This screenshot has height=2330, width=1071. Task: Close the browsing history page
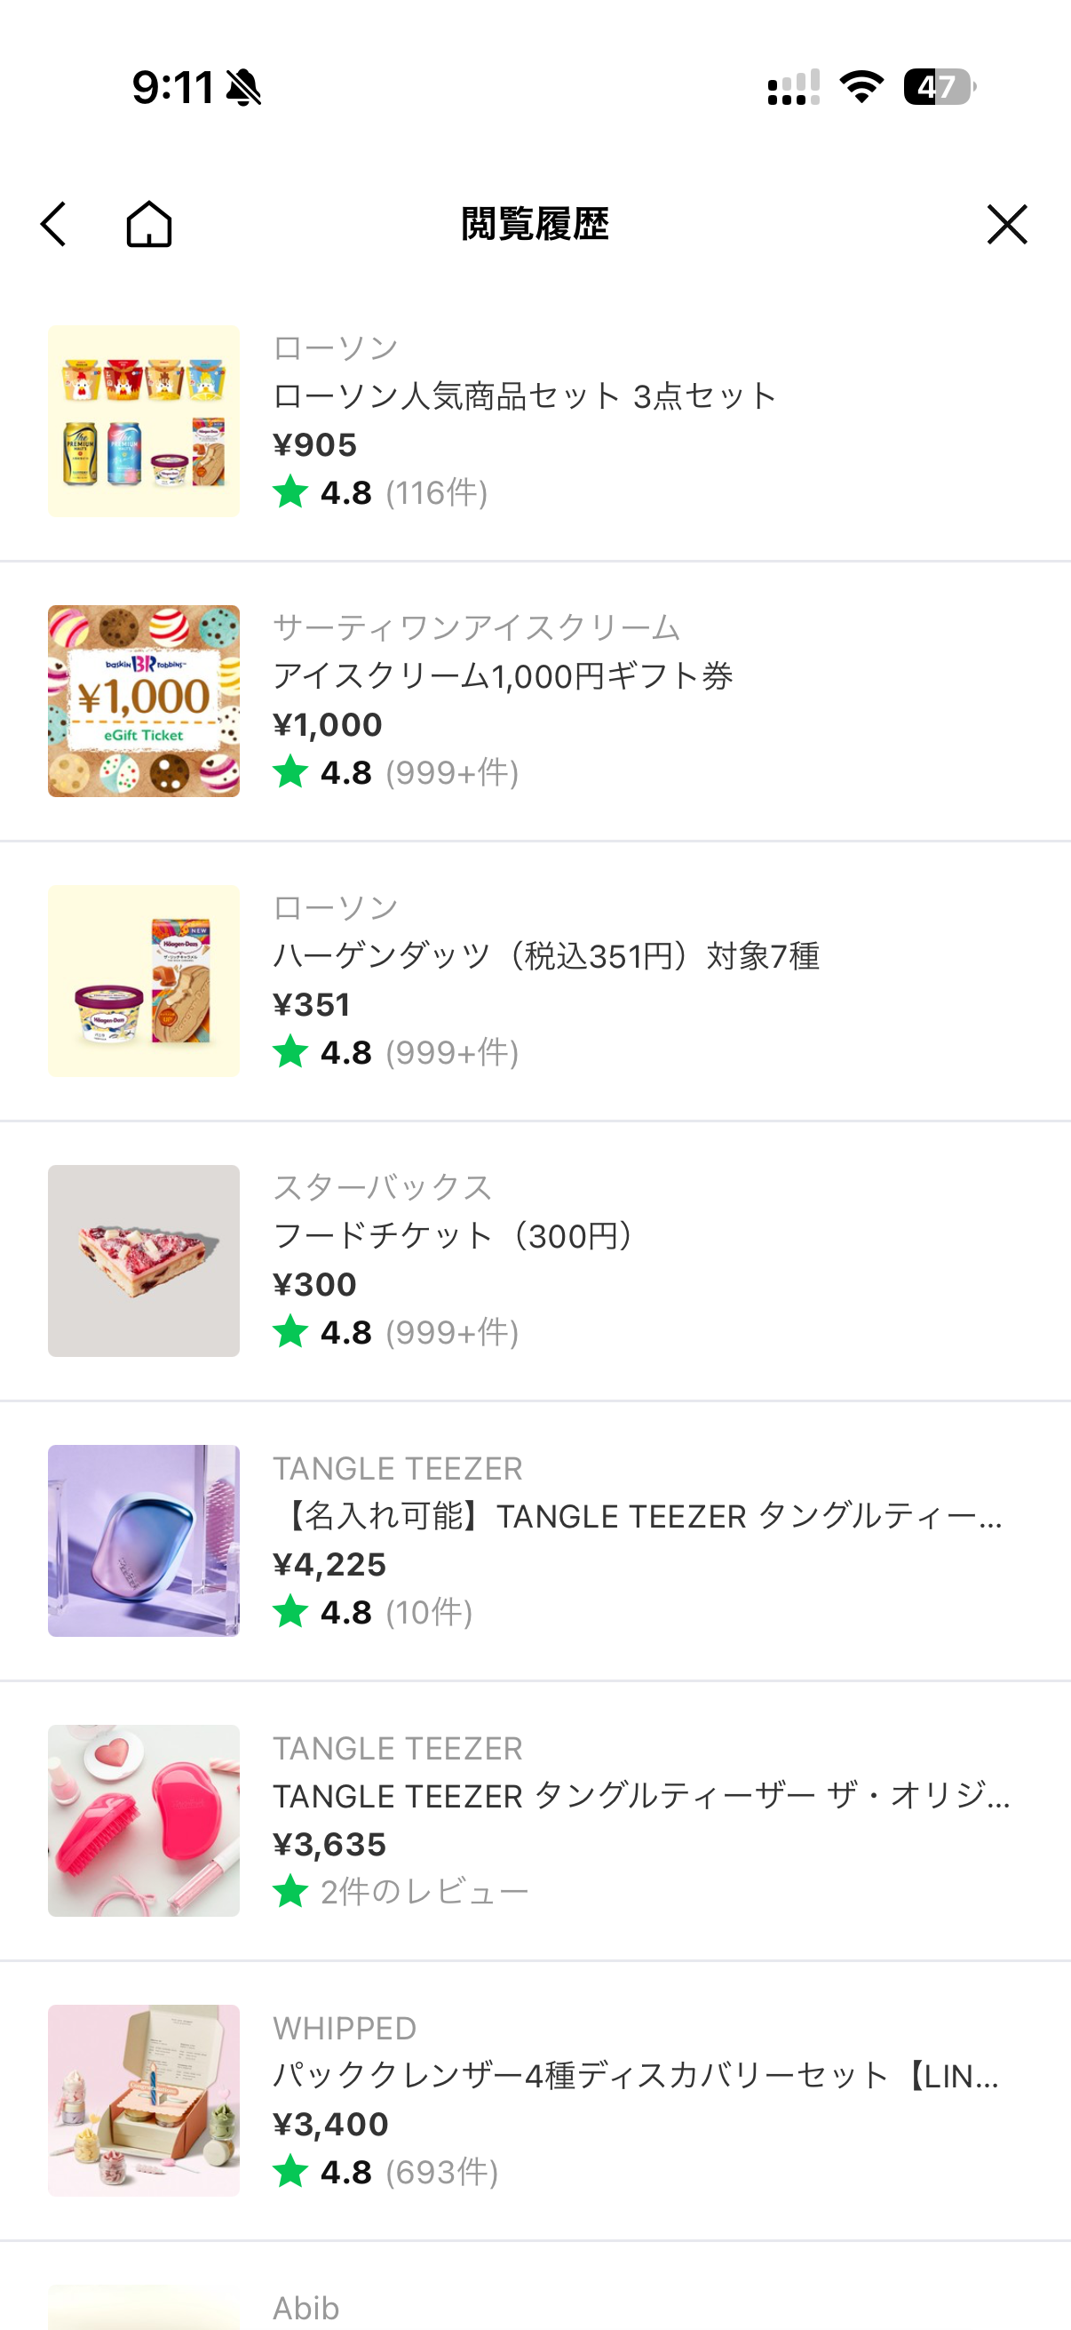(x=1007, y=224)
